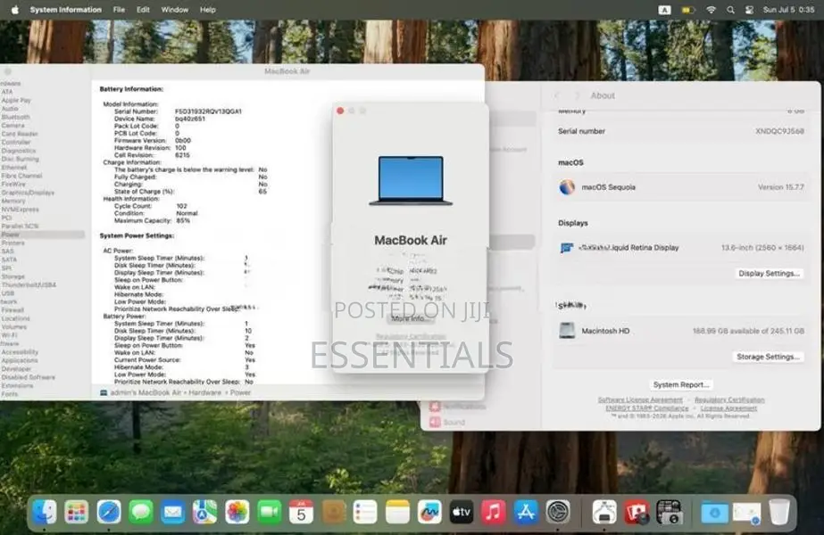Open the Notes app in Dock

point(397,512)
